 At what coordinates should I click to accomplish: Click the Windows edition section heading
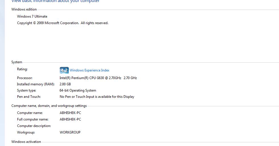[24, 9]
